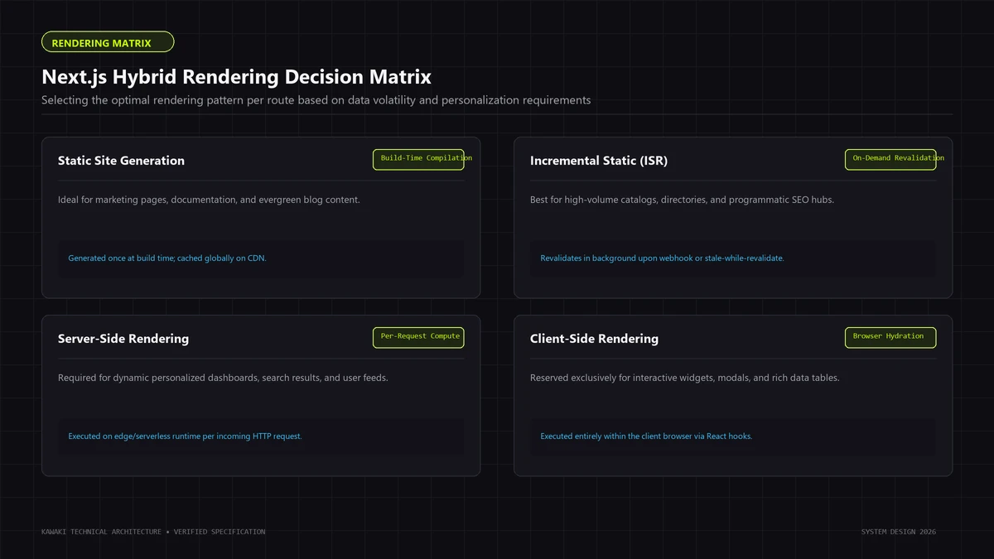
Task: Click footer 'SYSTEM DESIGN 2026' text
Action: [898, 532]
